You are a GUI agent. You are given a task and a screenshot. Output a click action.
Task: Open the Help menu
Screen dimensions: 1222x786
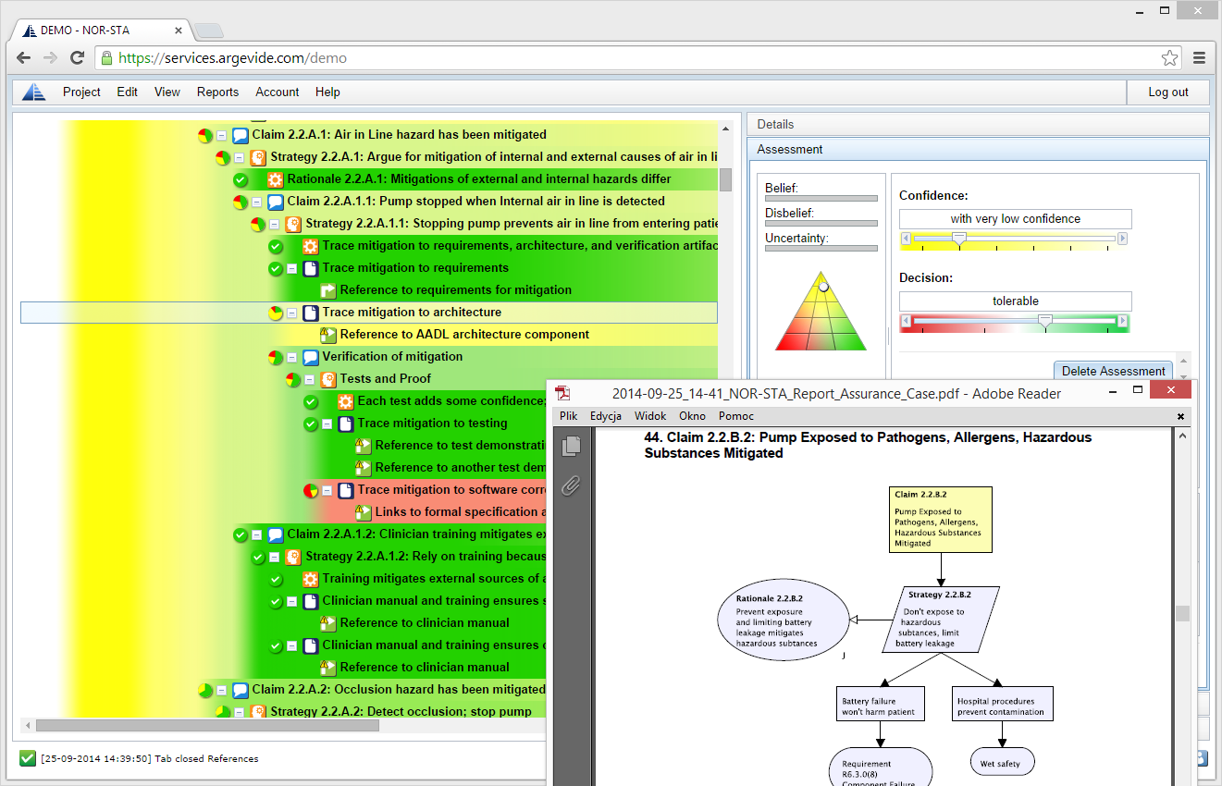[x=327, y=92]
